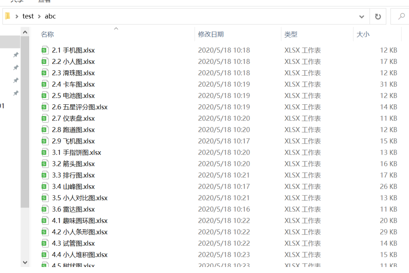Click the sidebar scroll down arrow
The height and width of the screenshot is (273, 409).
coord(25,262)
